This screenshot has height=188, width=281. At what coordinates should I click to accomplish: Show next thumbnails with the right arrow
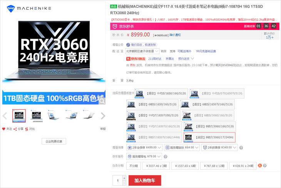(103, 116)
